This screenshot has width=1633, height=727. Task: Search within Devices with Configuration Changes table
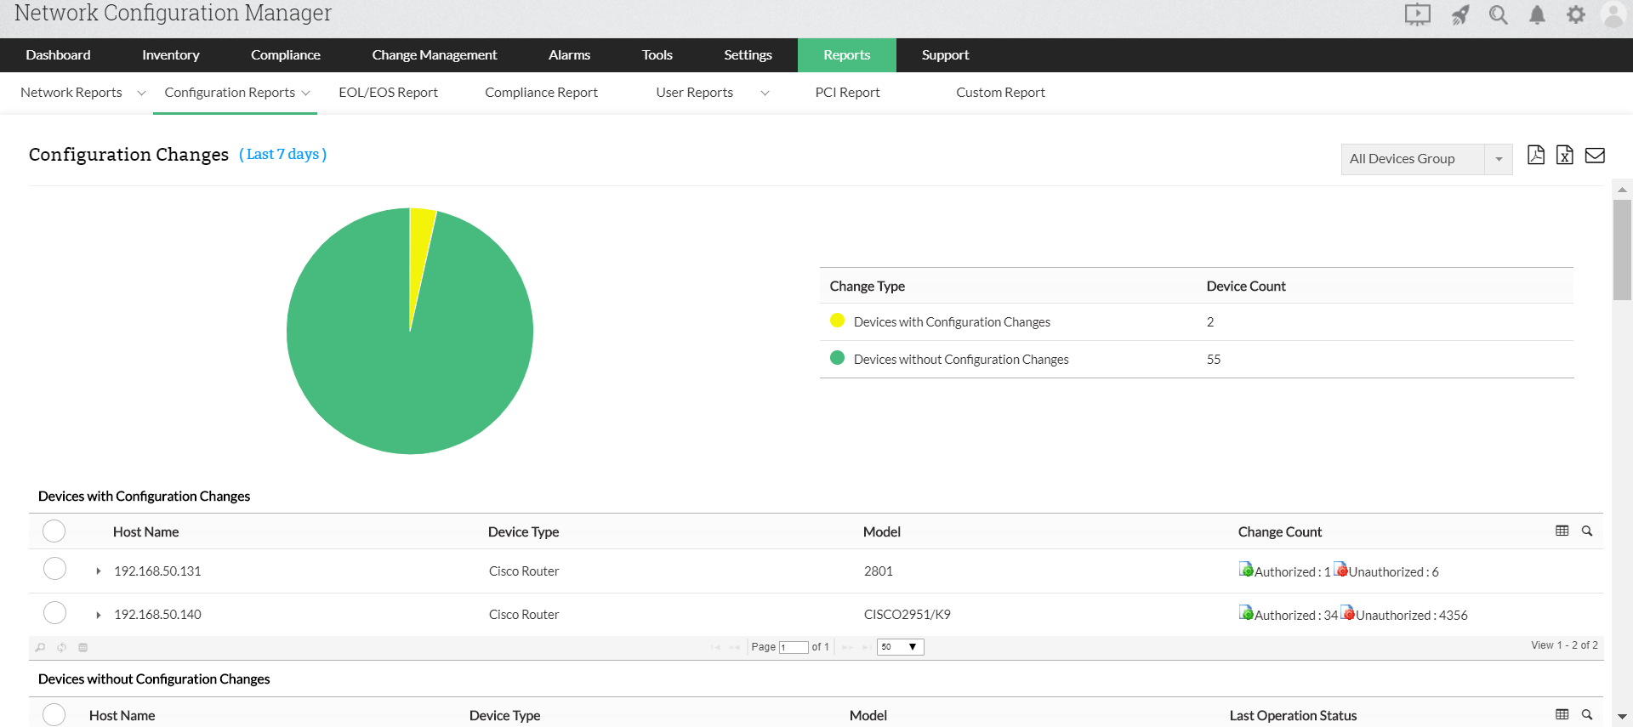[x=1587, y=531]
